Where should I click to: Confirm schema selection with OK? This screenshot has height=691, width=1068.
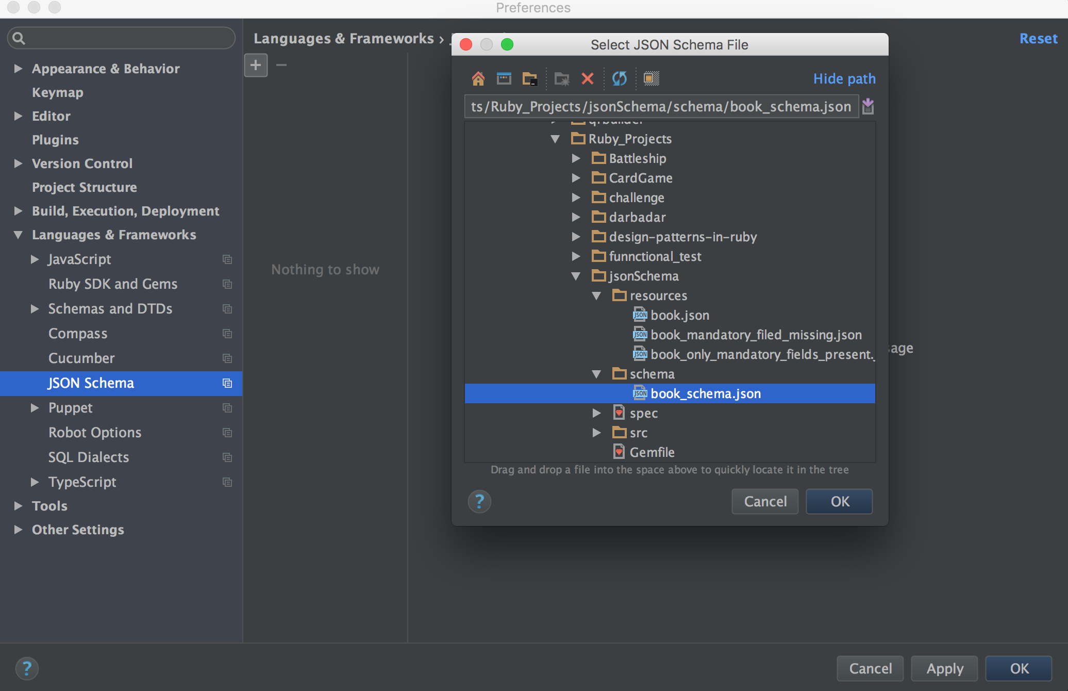[839, 501]
